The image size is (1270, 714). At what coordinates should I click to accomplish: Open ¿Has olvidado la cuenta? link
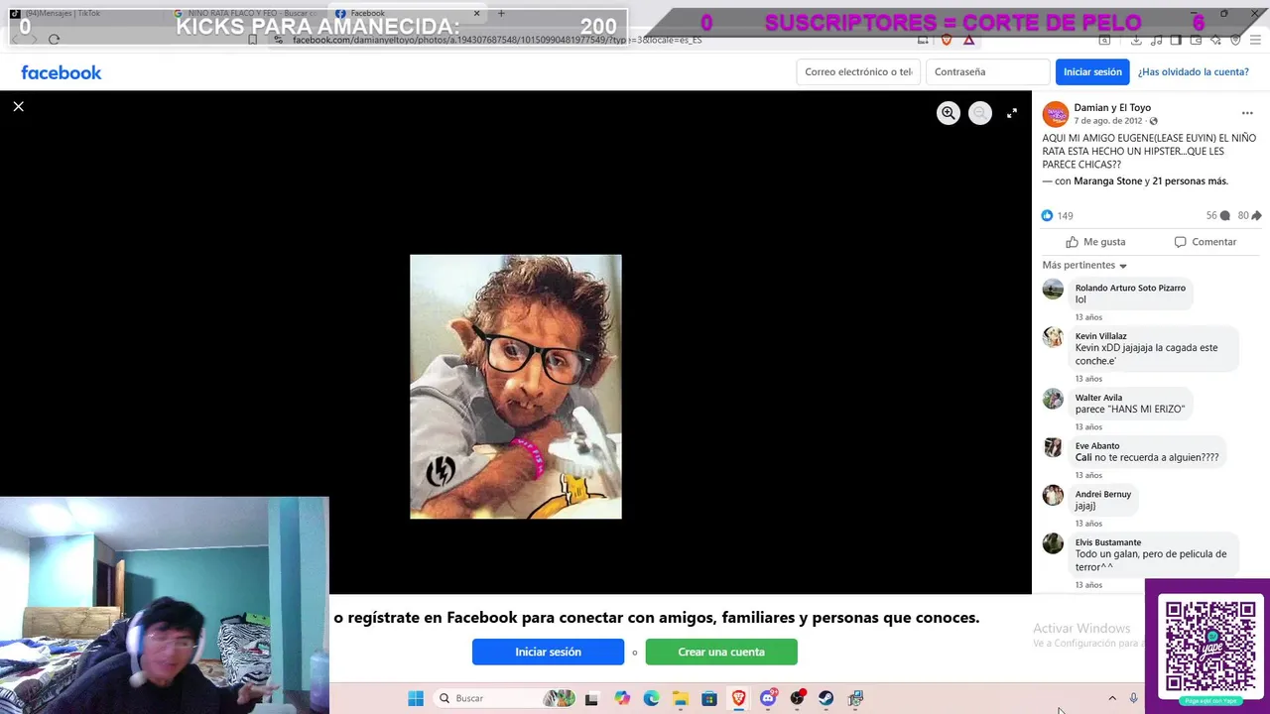coord(1193,72)
